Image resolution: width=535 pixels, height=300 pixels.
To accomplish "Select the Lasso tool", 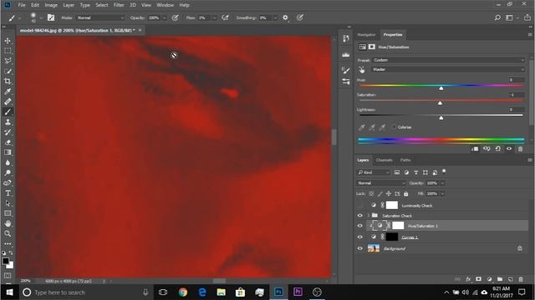I will point(8,61).
